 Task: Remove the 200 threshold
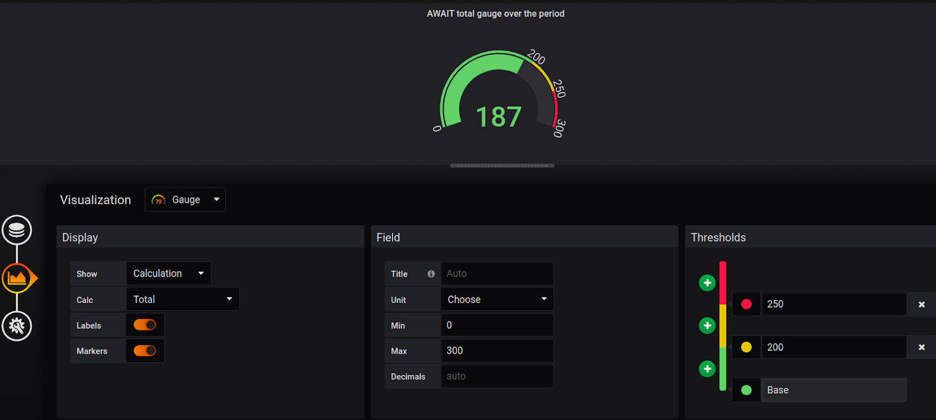(x=921, y=347)
